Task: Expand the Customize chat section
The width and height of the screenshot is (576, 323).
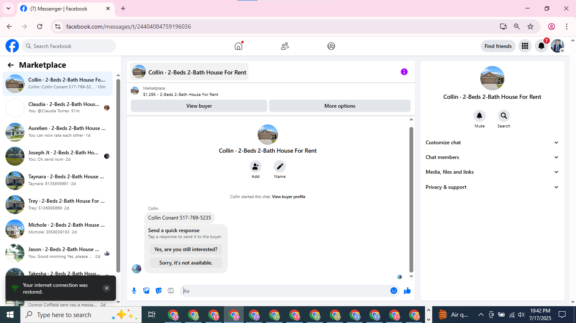Action: (x=492, y=143)
